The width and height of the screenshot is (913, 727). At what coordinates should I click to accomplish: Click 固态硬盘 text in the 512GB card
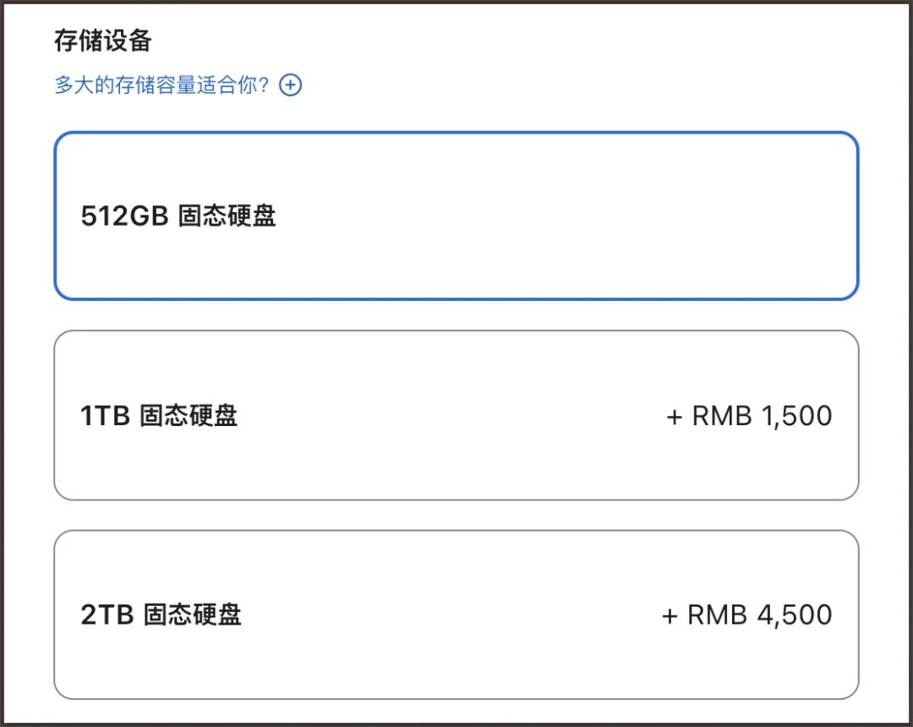click(227, 216)
